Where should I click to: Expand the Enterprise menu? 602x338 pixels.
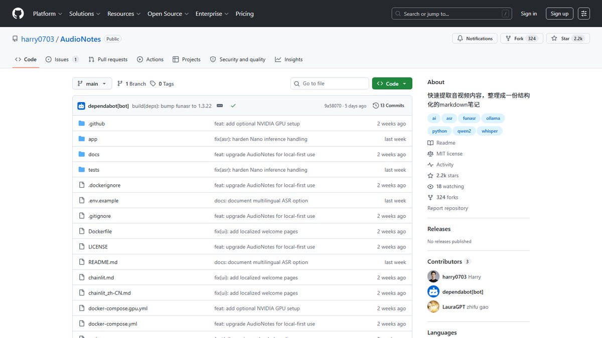point(212,14)
